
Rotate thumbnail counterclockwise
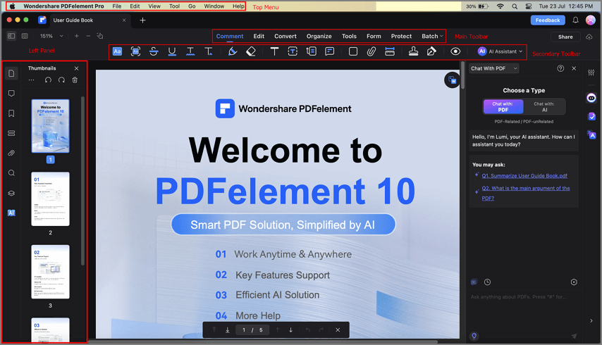48,80
